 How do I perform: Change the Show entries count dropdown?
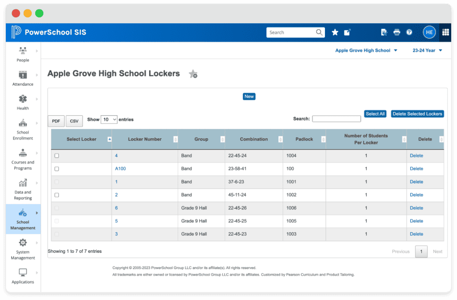coord(108,119)
